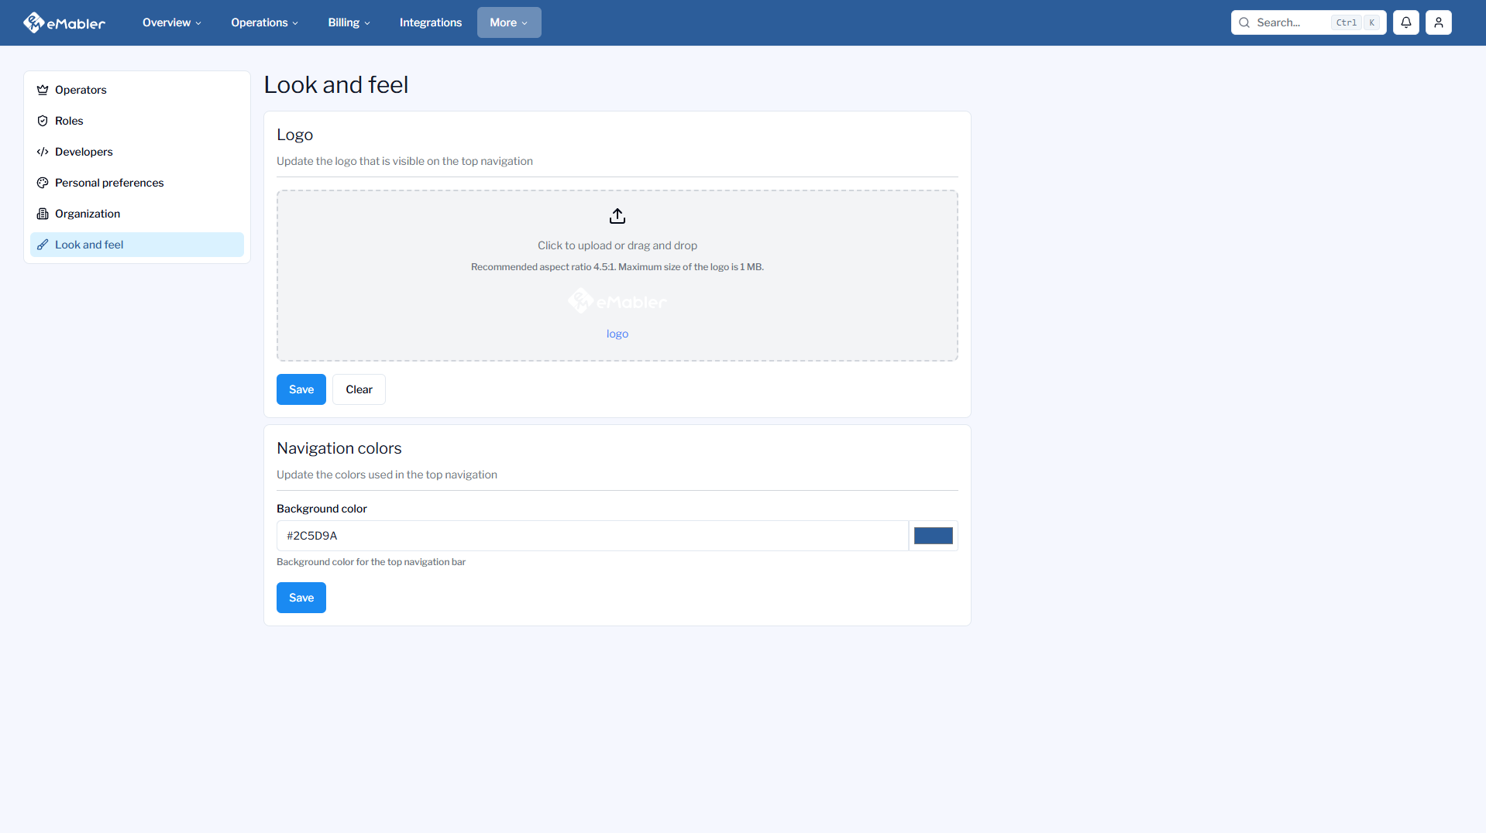Click the eMabler logo in top navigation
The width and height of the screenshot is (1486, 833).
pos(64,22)
